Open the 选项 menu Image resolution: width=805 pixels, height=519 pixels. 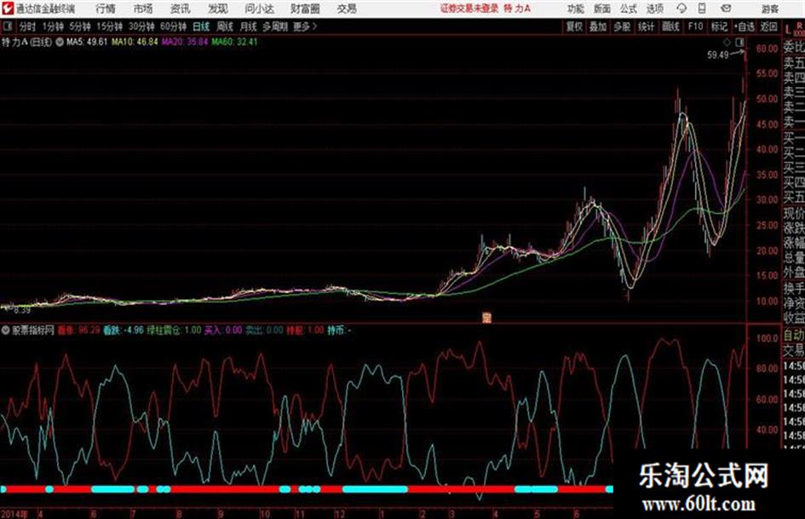tap(655, 9)
